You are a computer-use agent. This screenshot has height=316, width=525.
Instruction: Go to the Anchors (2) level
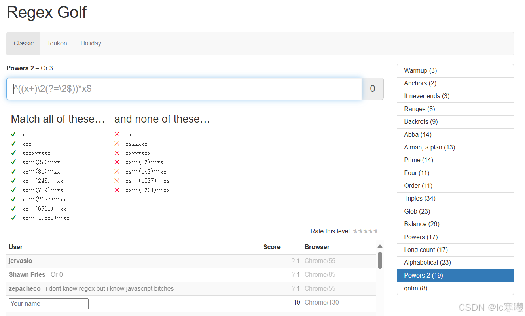point(455,83)
